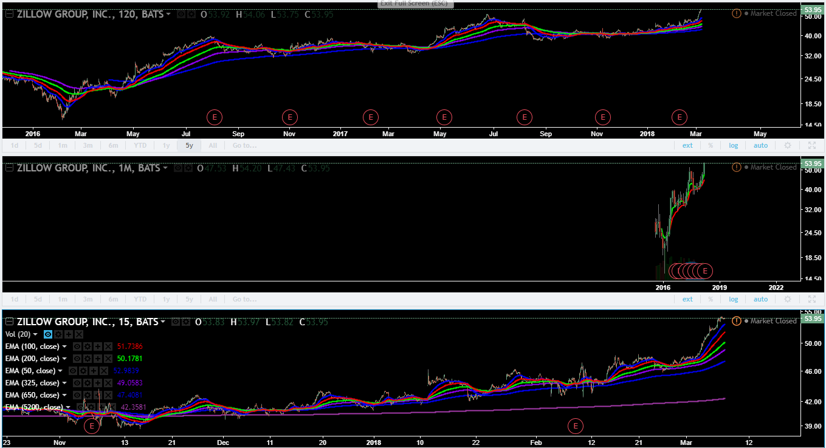This screenshot has height=448, width=826.
Task: Remove the EMA (100, close) indicator
Action: point(108,346)
